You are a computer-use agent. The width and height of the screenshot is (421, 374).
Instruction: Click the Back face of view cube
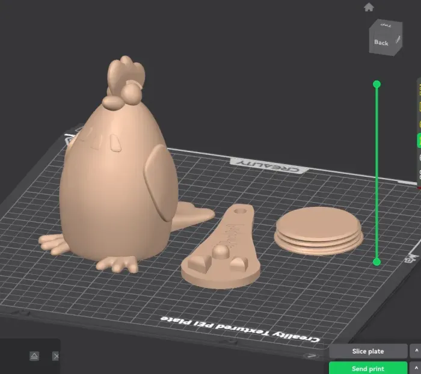tap(381, 43)
